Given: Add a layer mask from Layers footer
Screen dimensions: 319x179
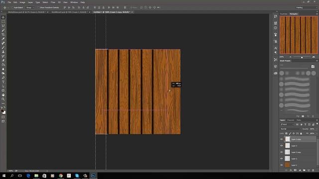Looking at the screenshot, I should (x=295, y=170).
